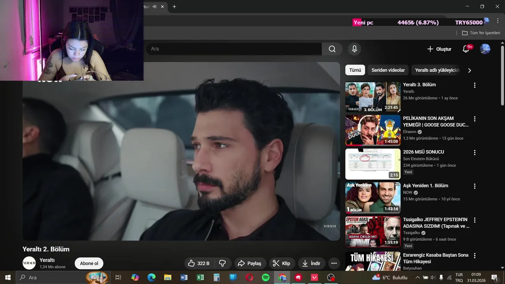Show more filter chips with the arrow
Screen dimensions: 505x284
pyautogui.click(x=469, y=71)
